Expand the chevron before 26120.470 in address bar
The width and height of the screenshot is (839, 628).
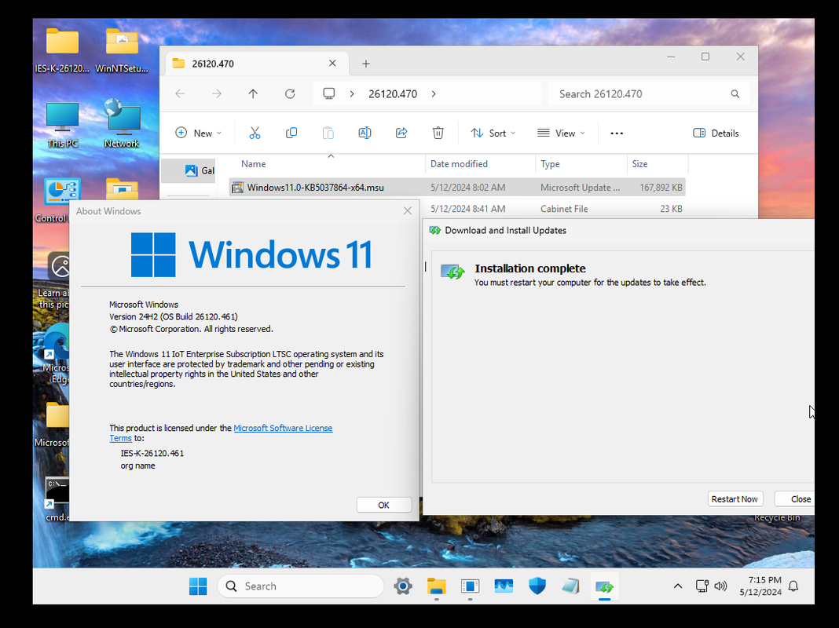point(351,94)
